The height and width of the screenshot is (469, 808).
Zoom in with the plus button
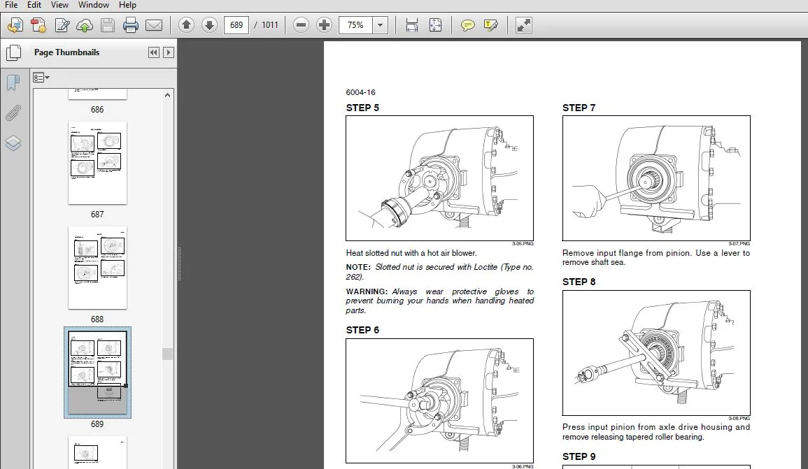(x=324, y=24)
